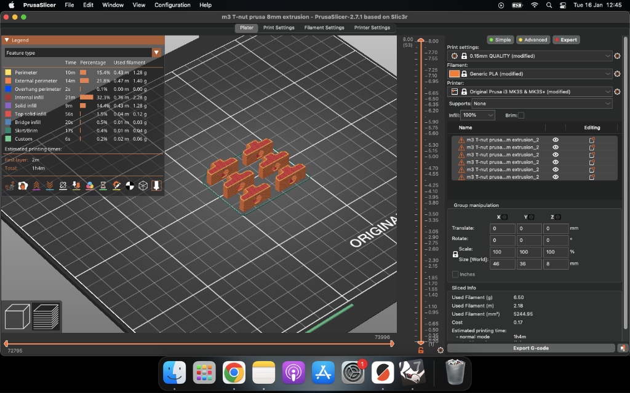Toggle travel moves visibility in legend

[10, 185]
